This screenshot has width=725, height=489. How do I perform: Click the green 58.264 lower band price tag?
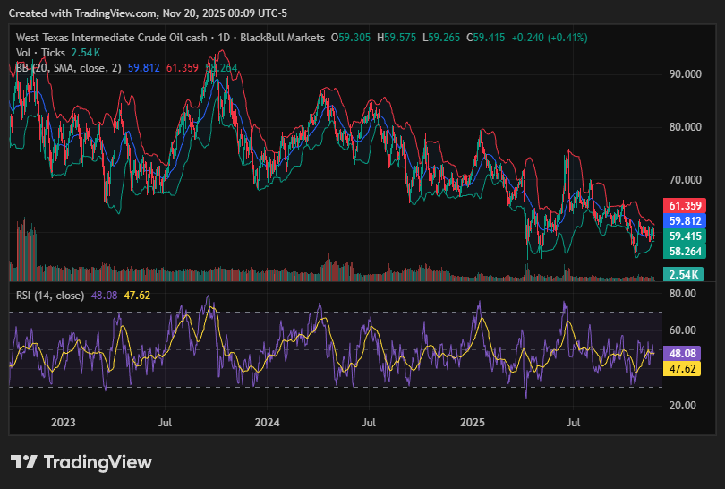tap(685, 252)
